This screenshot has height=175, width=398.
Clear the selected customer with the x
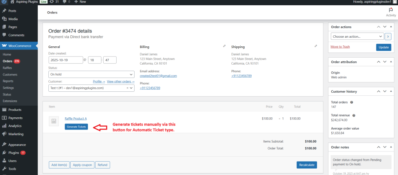pos(127,88)
